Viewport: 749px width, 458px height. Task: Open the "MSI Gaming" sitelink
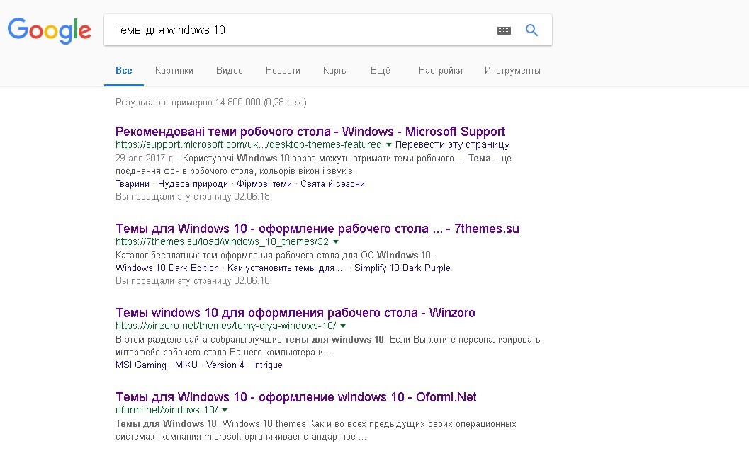click(141, 365)
